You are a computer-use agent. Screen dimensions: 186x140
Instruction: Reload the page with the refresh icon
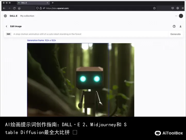point(14,8)
